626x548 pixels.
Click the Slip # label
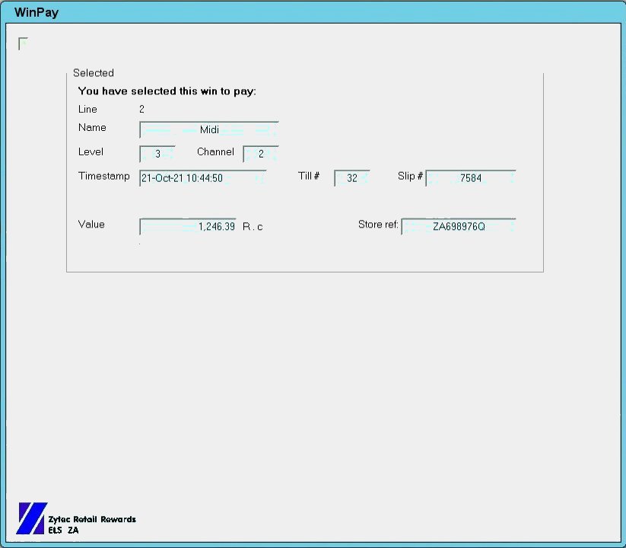[410, 176]
